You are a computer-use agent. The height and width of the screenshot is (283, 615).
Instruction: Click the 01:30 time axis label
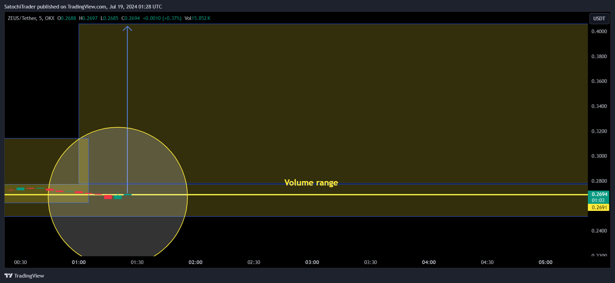pos(137,262)
